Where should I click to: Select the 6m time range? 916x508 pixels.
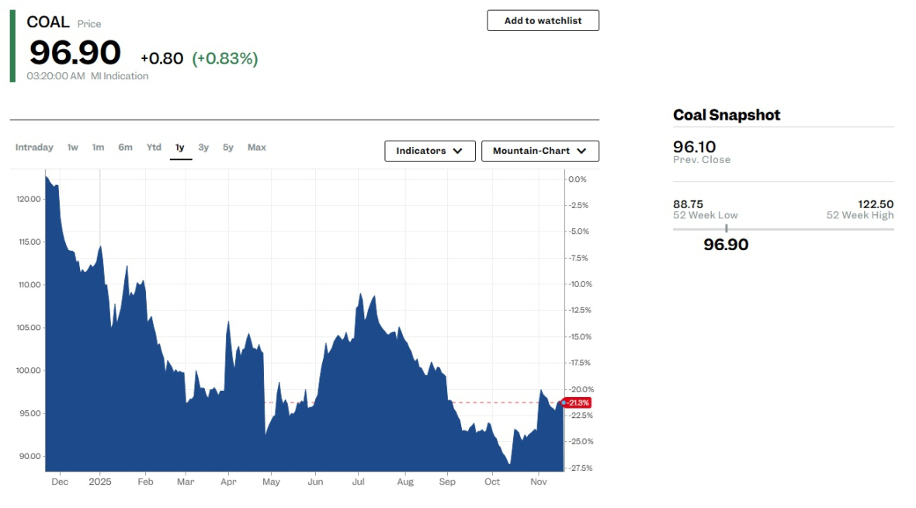point(125,148)
